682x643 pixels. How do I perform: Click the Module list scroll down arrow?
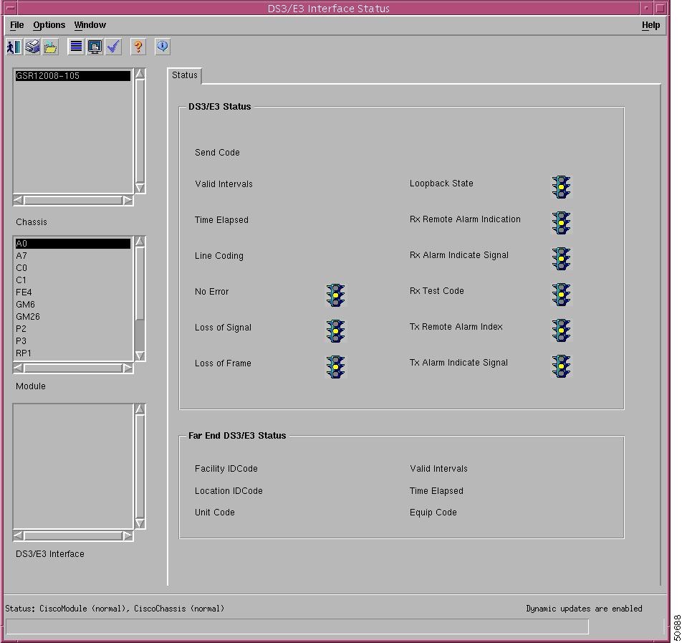pyautogui.click(x=140, y=356)
